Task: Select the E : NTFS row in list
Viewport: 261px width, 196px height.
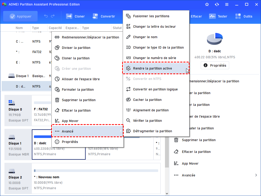Action: pos(27,62)
